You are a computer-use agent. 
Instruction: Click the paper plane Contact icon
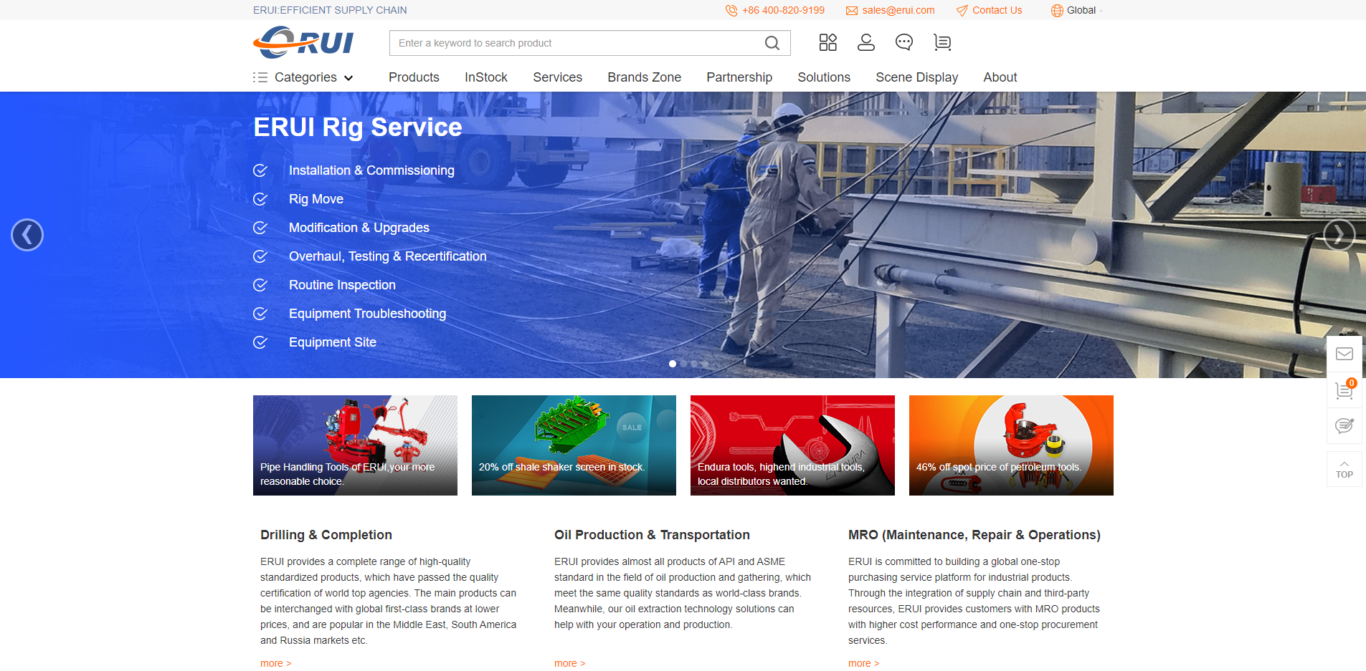coord(962,10)
